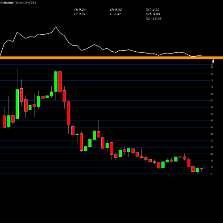This screenshot has width=223, height=223.
Task: Click the 15 price axis label
Action: point(212,161)
